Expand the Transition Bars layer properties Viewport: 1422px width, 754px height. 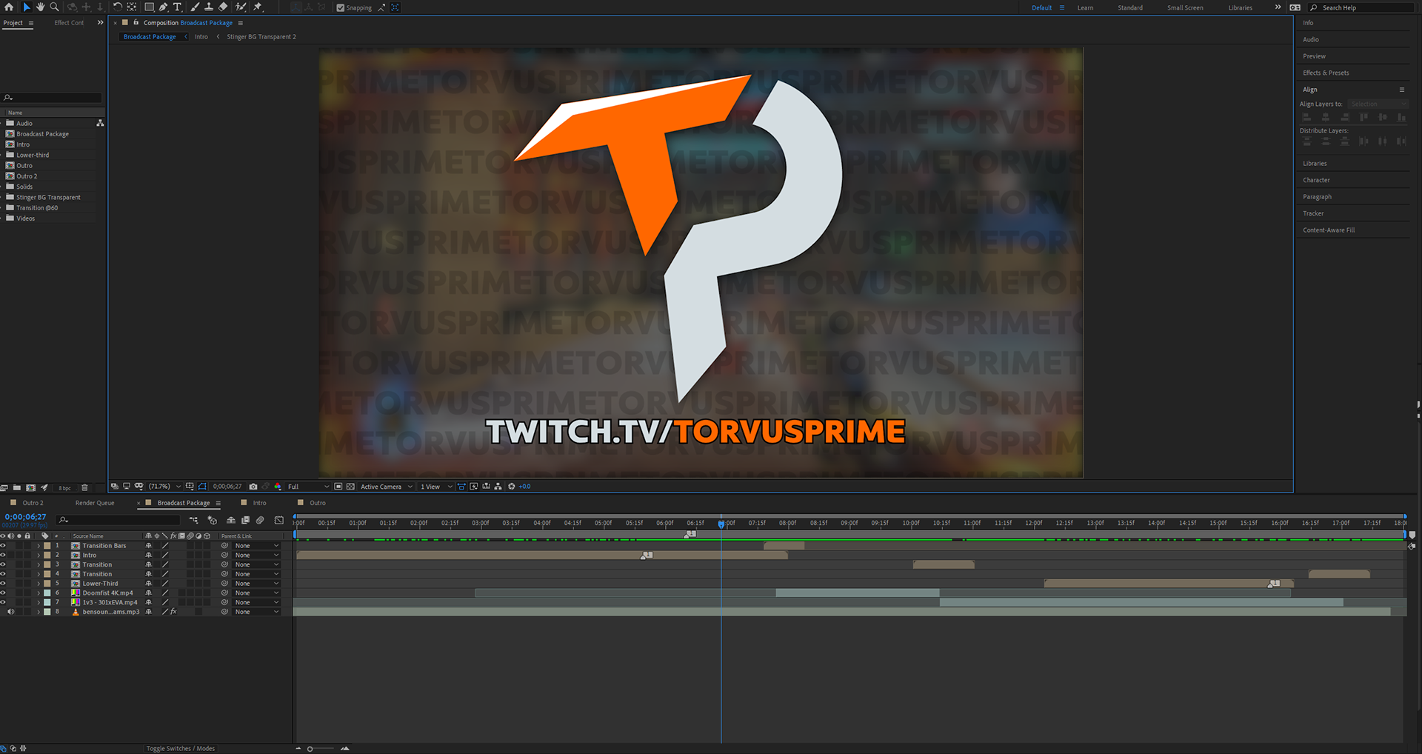pos(39,546)
